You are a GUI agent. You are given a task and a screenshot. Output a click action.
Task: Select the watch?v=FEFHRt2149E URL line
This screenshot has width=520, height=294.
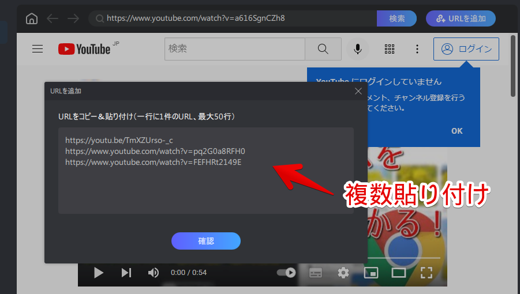(x=153, y=162)
